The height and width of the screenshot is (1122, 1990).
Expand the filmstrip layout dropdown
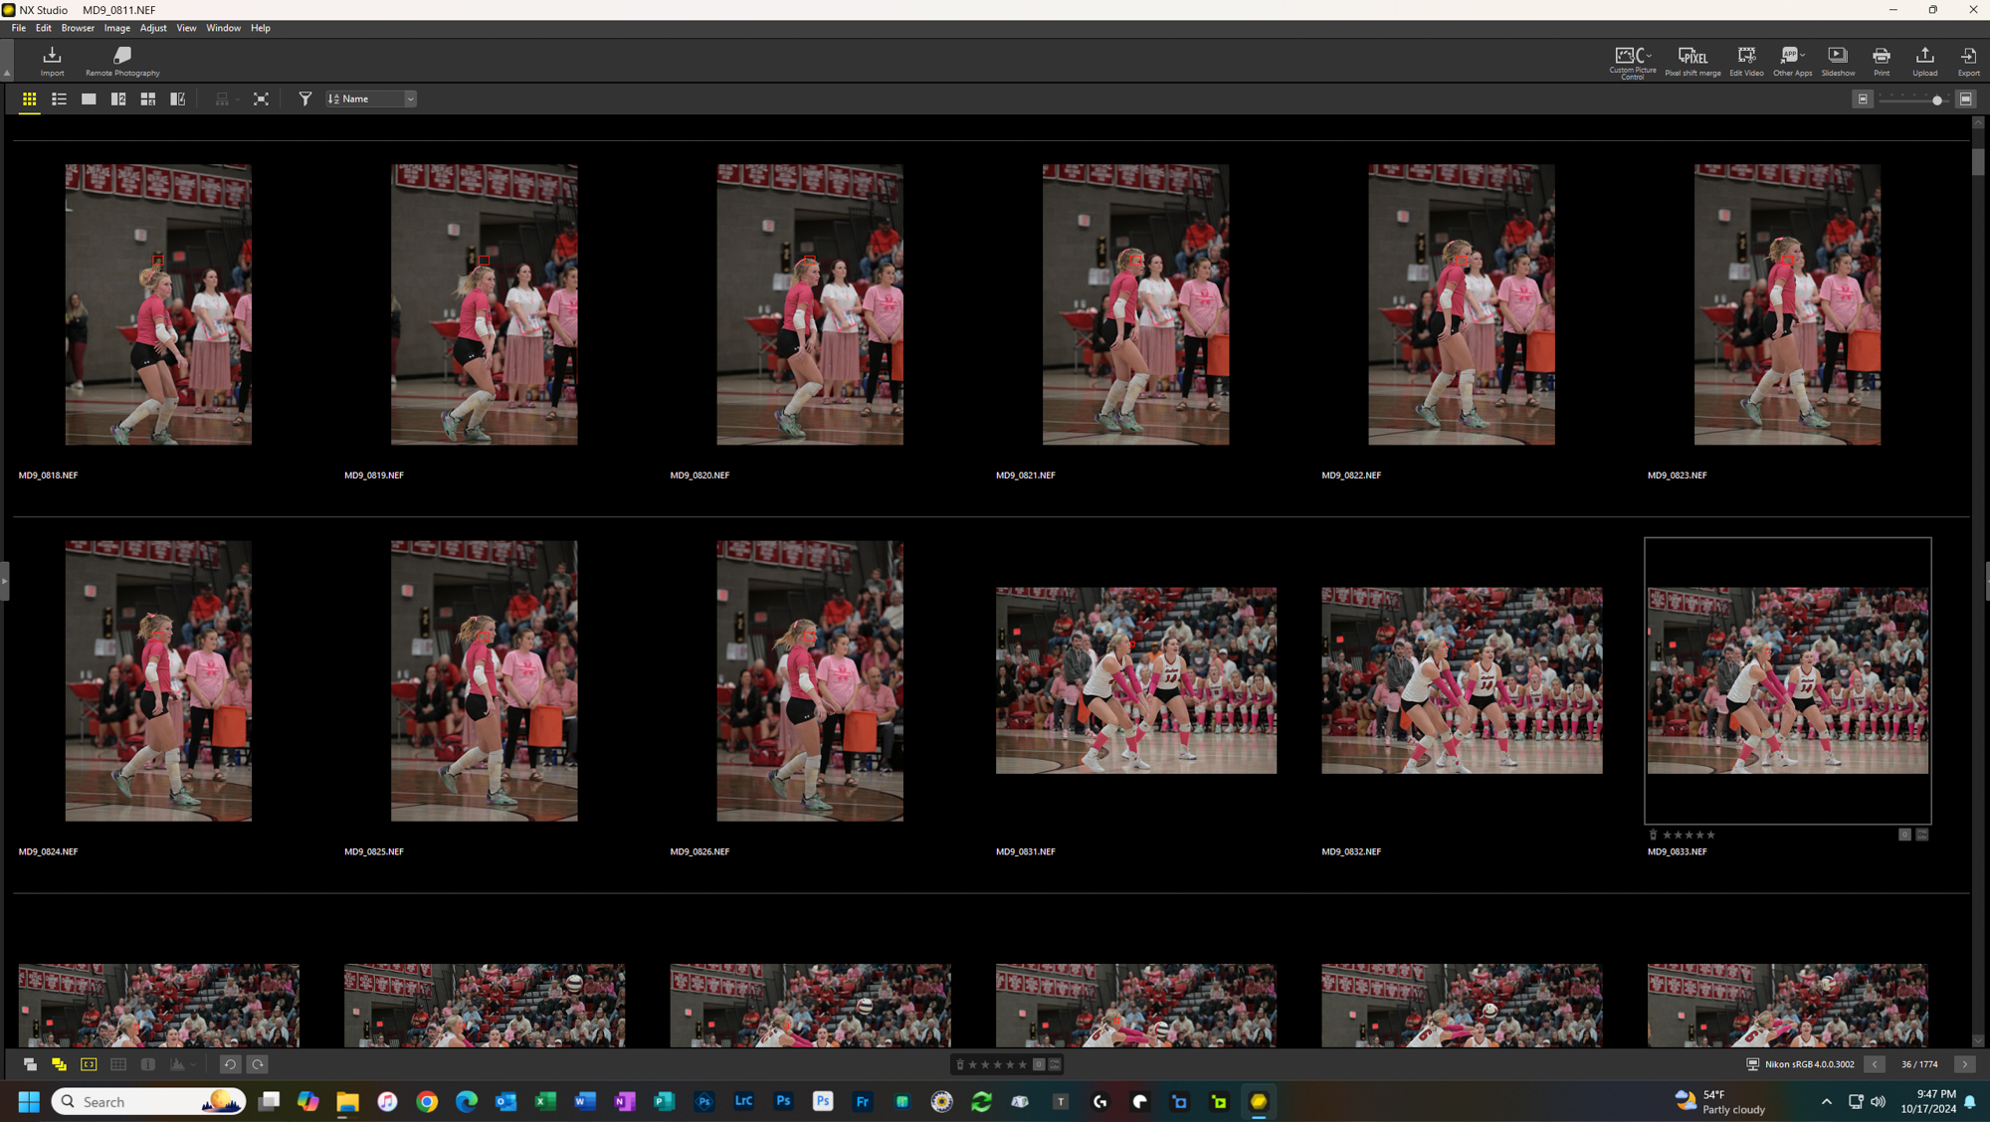click(x=238, y=98)
